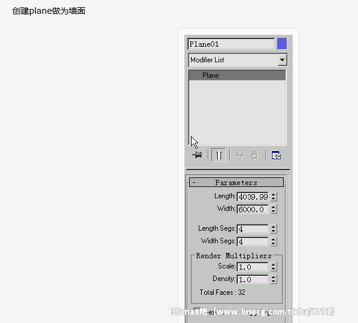
Task: Collapse the Parameters rollout
Action: 236,182
